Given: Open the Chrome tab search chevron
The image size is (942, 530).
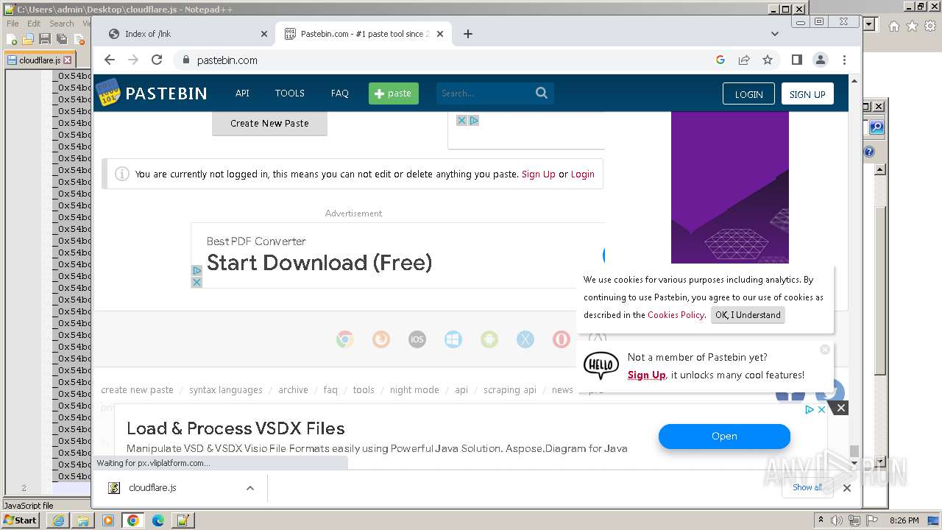Looking at the screenshot, I should pyautogui.click(x=774, y=34).
